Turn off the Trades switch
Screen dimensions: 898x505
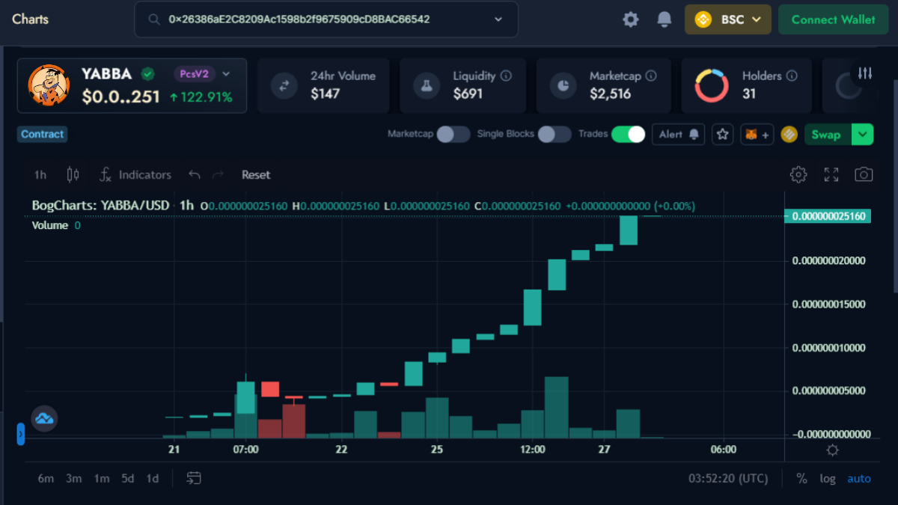click(x=628, y=134)
